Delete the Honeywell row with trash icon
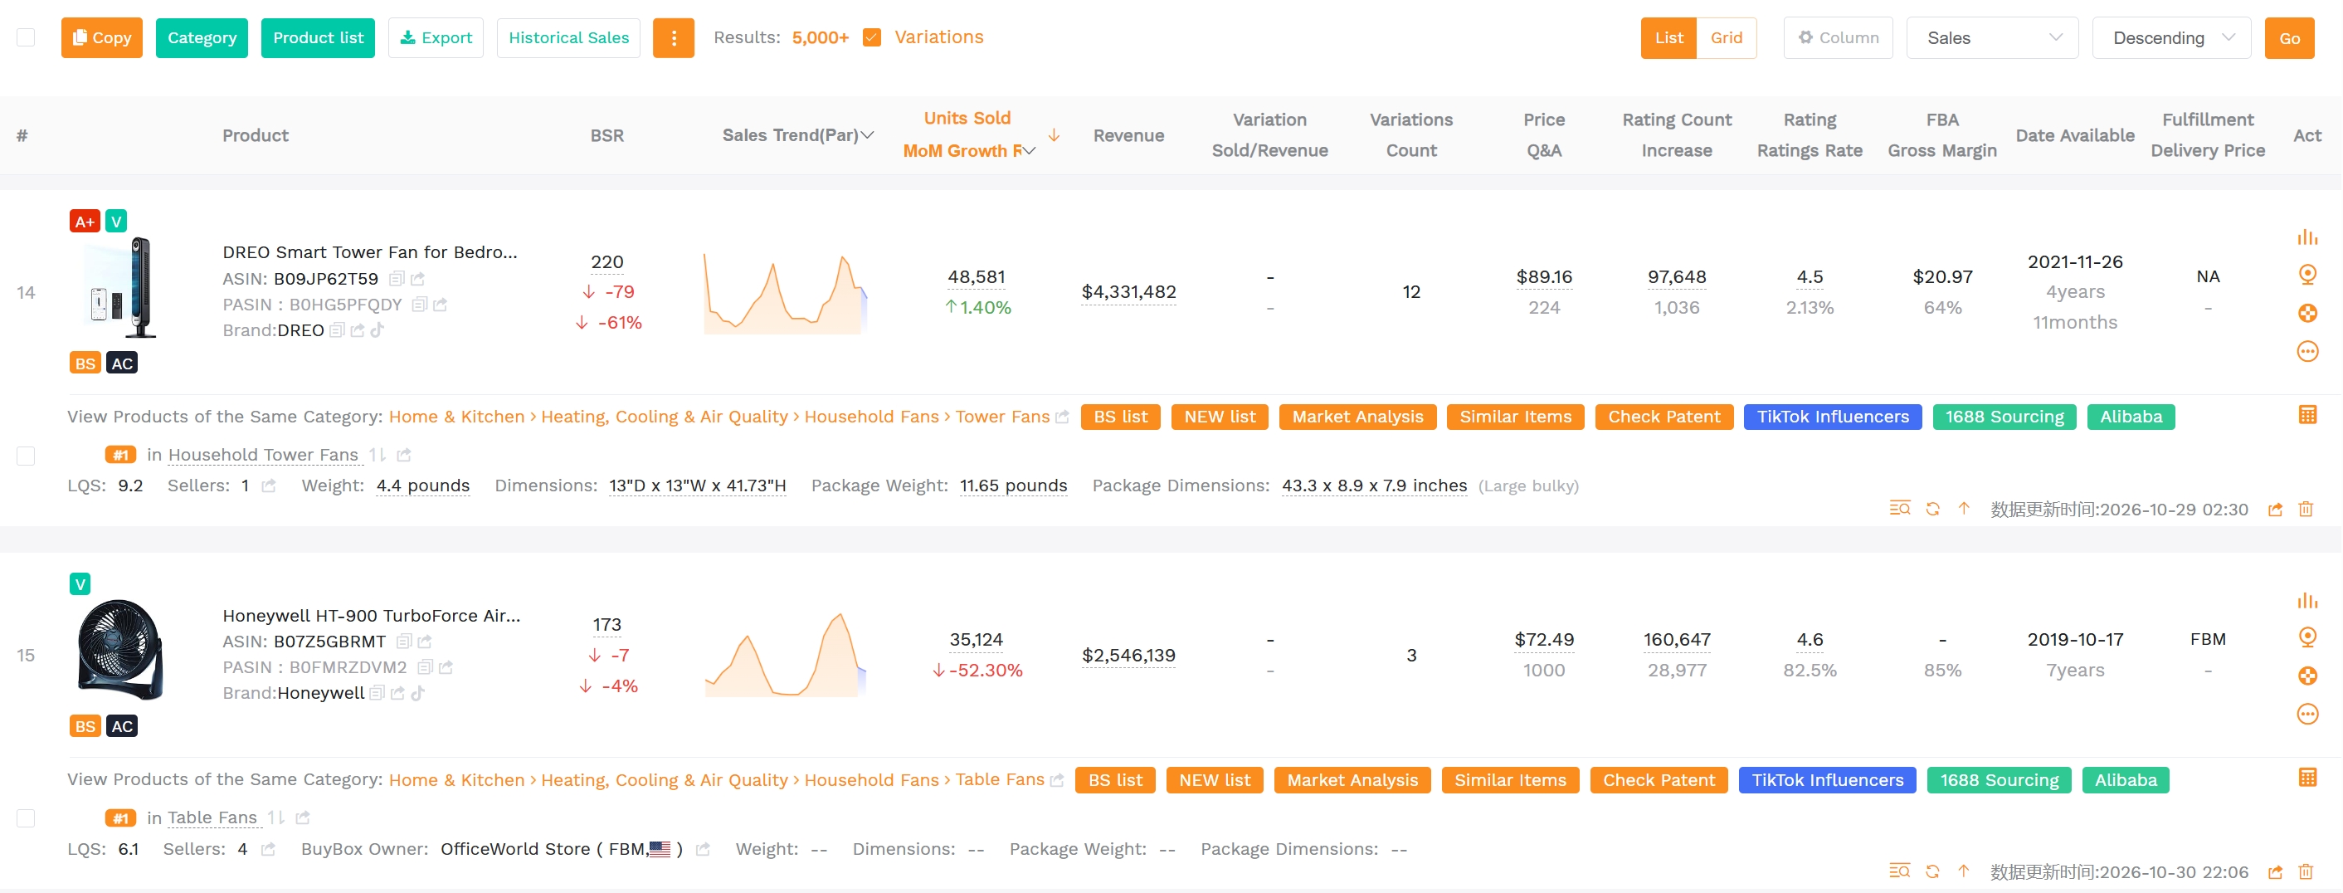Image resolution: width=2343 pixels, height=893 pixels. coord(2306,872)
